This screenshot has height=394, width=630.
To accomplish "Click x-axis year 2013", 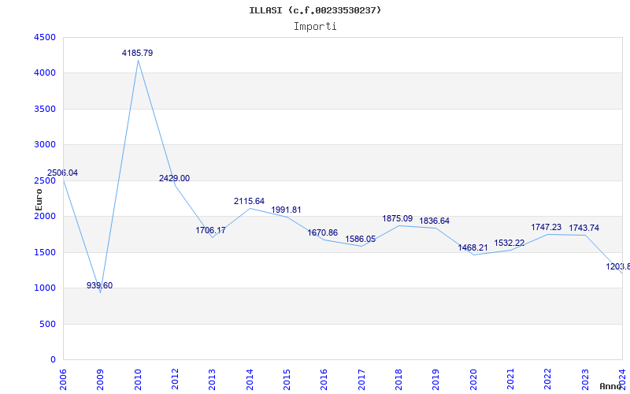I will [212, 380].
